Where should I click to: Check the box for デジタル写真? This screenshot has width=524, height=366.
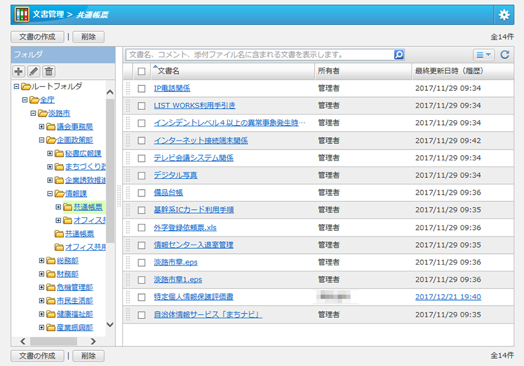tap(142, 175)
